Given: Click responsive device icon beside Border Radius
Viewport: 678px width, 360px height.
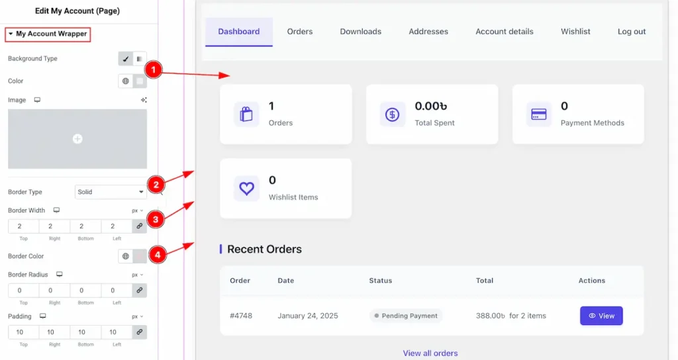Looking at the screenshot, I should [60, 275].
